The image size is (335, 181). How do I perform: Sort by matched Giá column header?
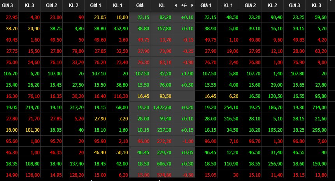[140, 5]
